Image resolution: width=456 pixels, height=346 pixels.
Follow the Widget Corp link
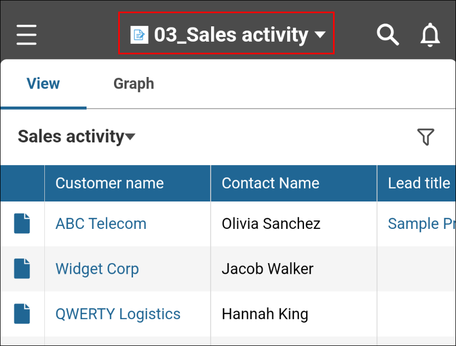point(97,268)
